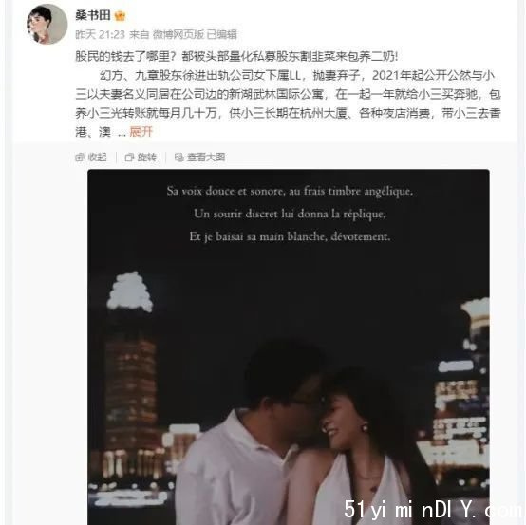The height and width of the screenshot is (525, 526).
Task: Click the ellipsis before 展开
Action: 122,133
